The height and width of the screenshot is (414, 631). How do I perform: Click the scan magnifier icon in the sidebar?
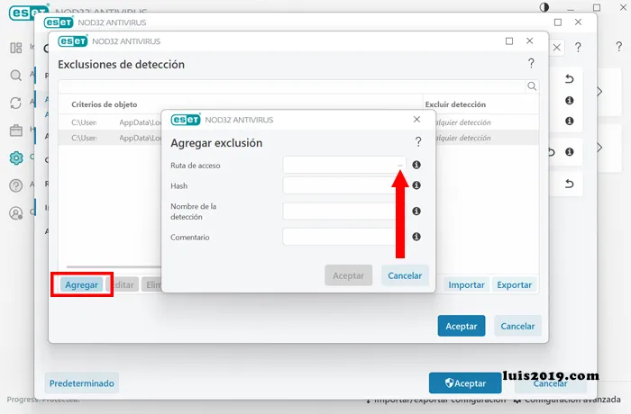(x=16, y=76)
